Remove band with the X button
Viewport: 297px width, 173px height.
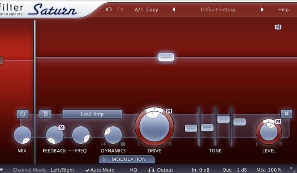click(287, 114)
